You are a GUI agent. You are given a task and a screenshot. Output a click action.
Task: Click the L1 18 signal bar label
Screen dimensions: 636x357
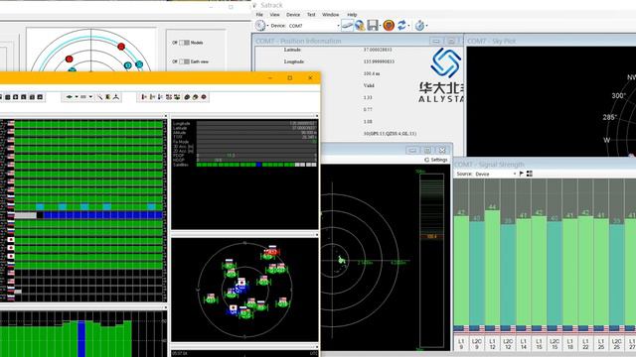tap(569, 344)
